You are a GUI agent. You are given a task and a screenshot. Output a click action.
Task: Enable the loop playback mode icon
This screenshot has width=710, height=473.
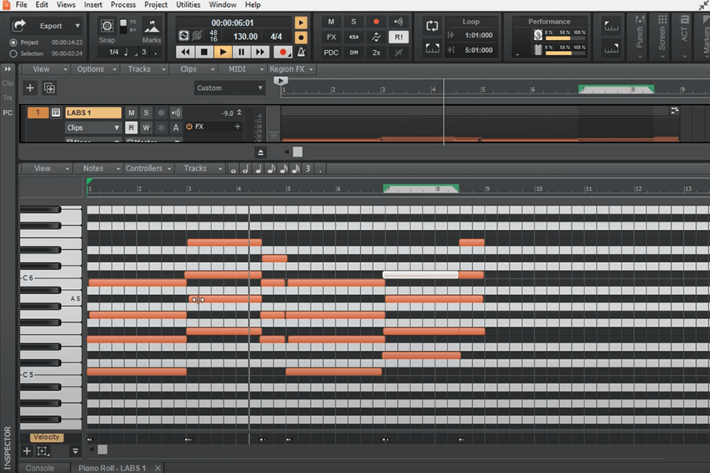432,25
